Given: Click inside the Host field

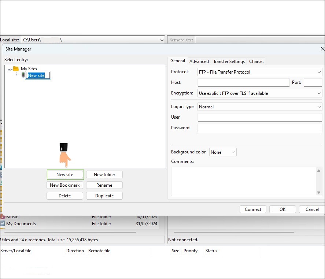Looking at the screenshot, I should (244, 82).
